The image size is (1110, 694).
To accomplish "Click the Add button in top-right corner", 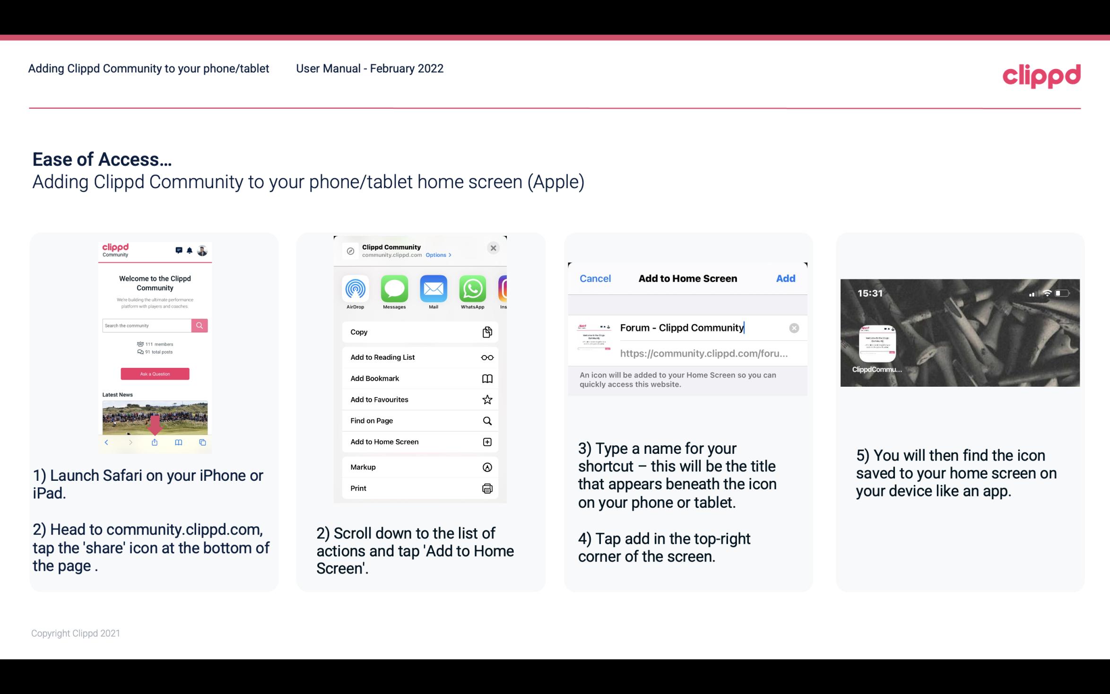I will pyautogui.click(x=786, y=278).
